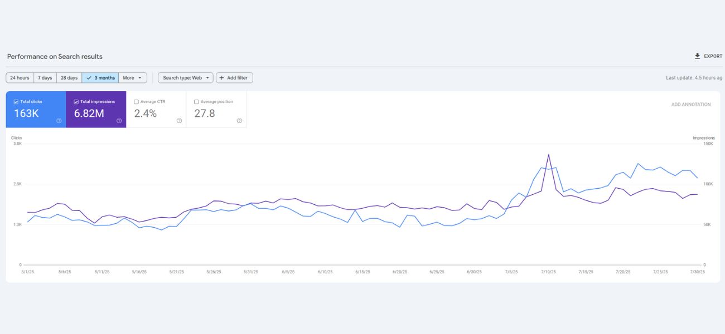Enable the Average CTR metric
This screenshot has width=725, height=334.
coord(136,101)
